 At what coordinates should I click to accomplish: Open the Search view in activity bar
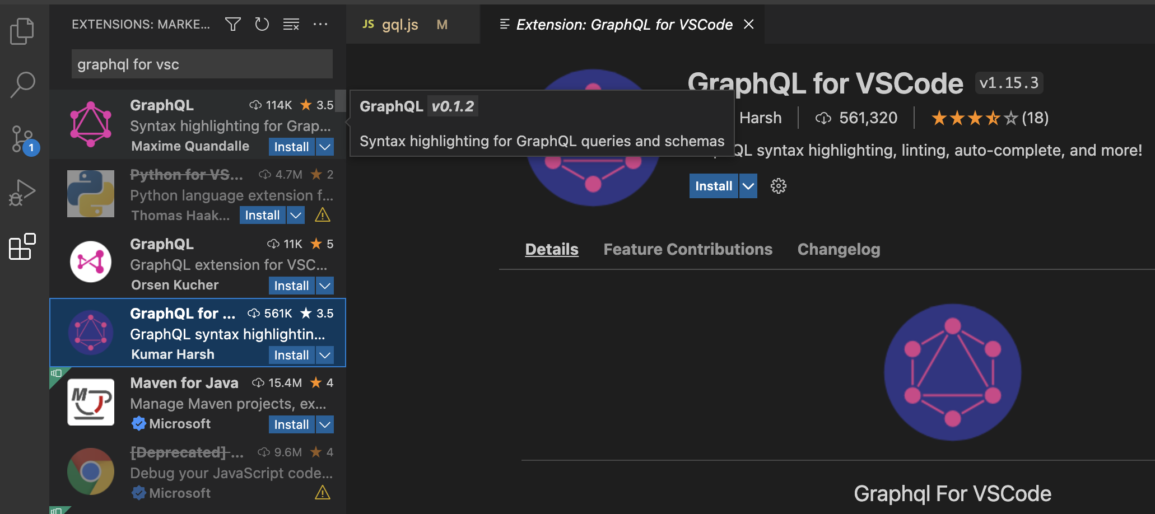point(22,85)
